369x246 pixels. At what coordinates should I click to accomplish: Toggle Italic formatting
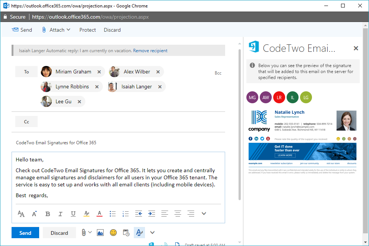click(60, 213)
